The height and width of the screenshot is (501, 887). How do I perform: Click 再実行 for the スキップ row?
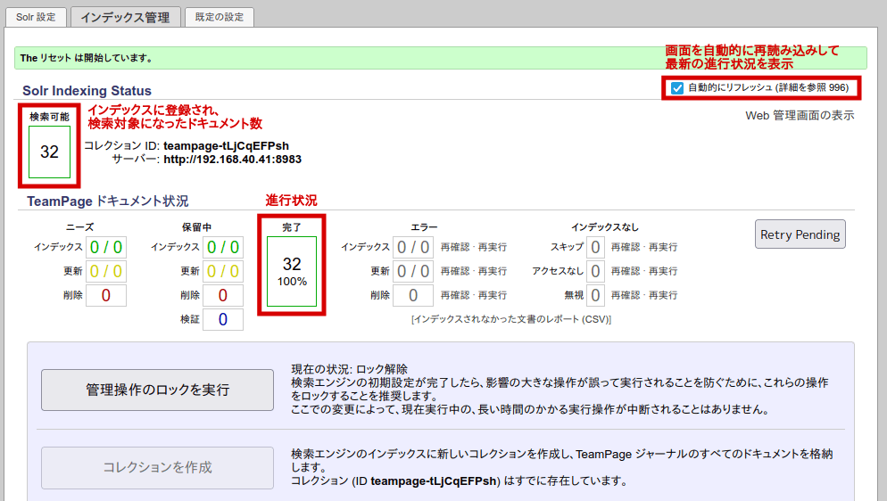click(x=662, y=247)
